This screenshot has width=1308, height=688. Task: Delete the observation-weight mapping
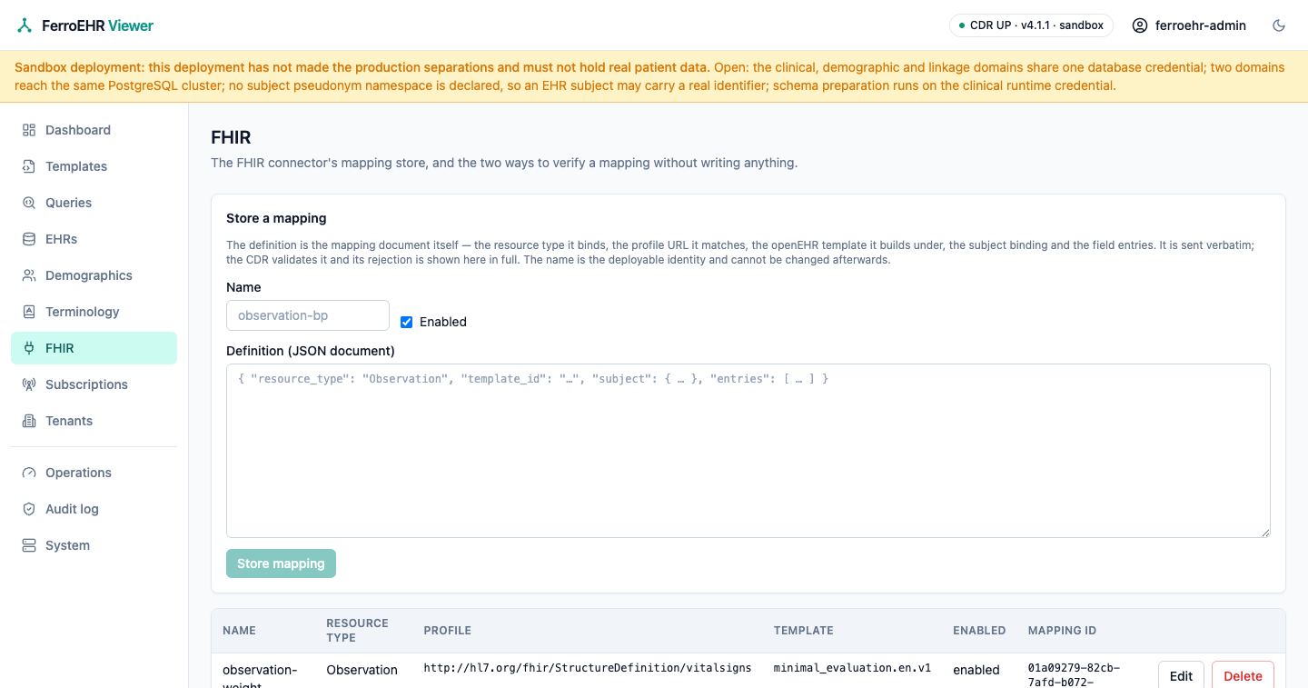1243,676
